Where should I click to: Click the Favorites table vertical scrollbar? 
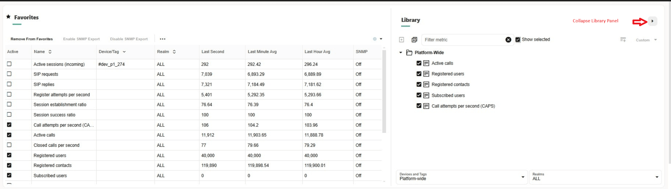tap(384, 91)
